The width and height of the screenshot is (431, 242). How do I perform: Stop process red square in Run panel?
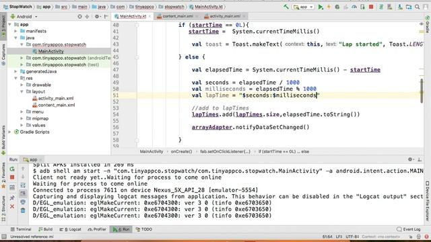click(x=12, y=177)
